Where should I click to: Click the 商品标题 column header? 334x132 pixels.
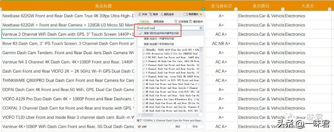coord(103,6)
